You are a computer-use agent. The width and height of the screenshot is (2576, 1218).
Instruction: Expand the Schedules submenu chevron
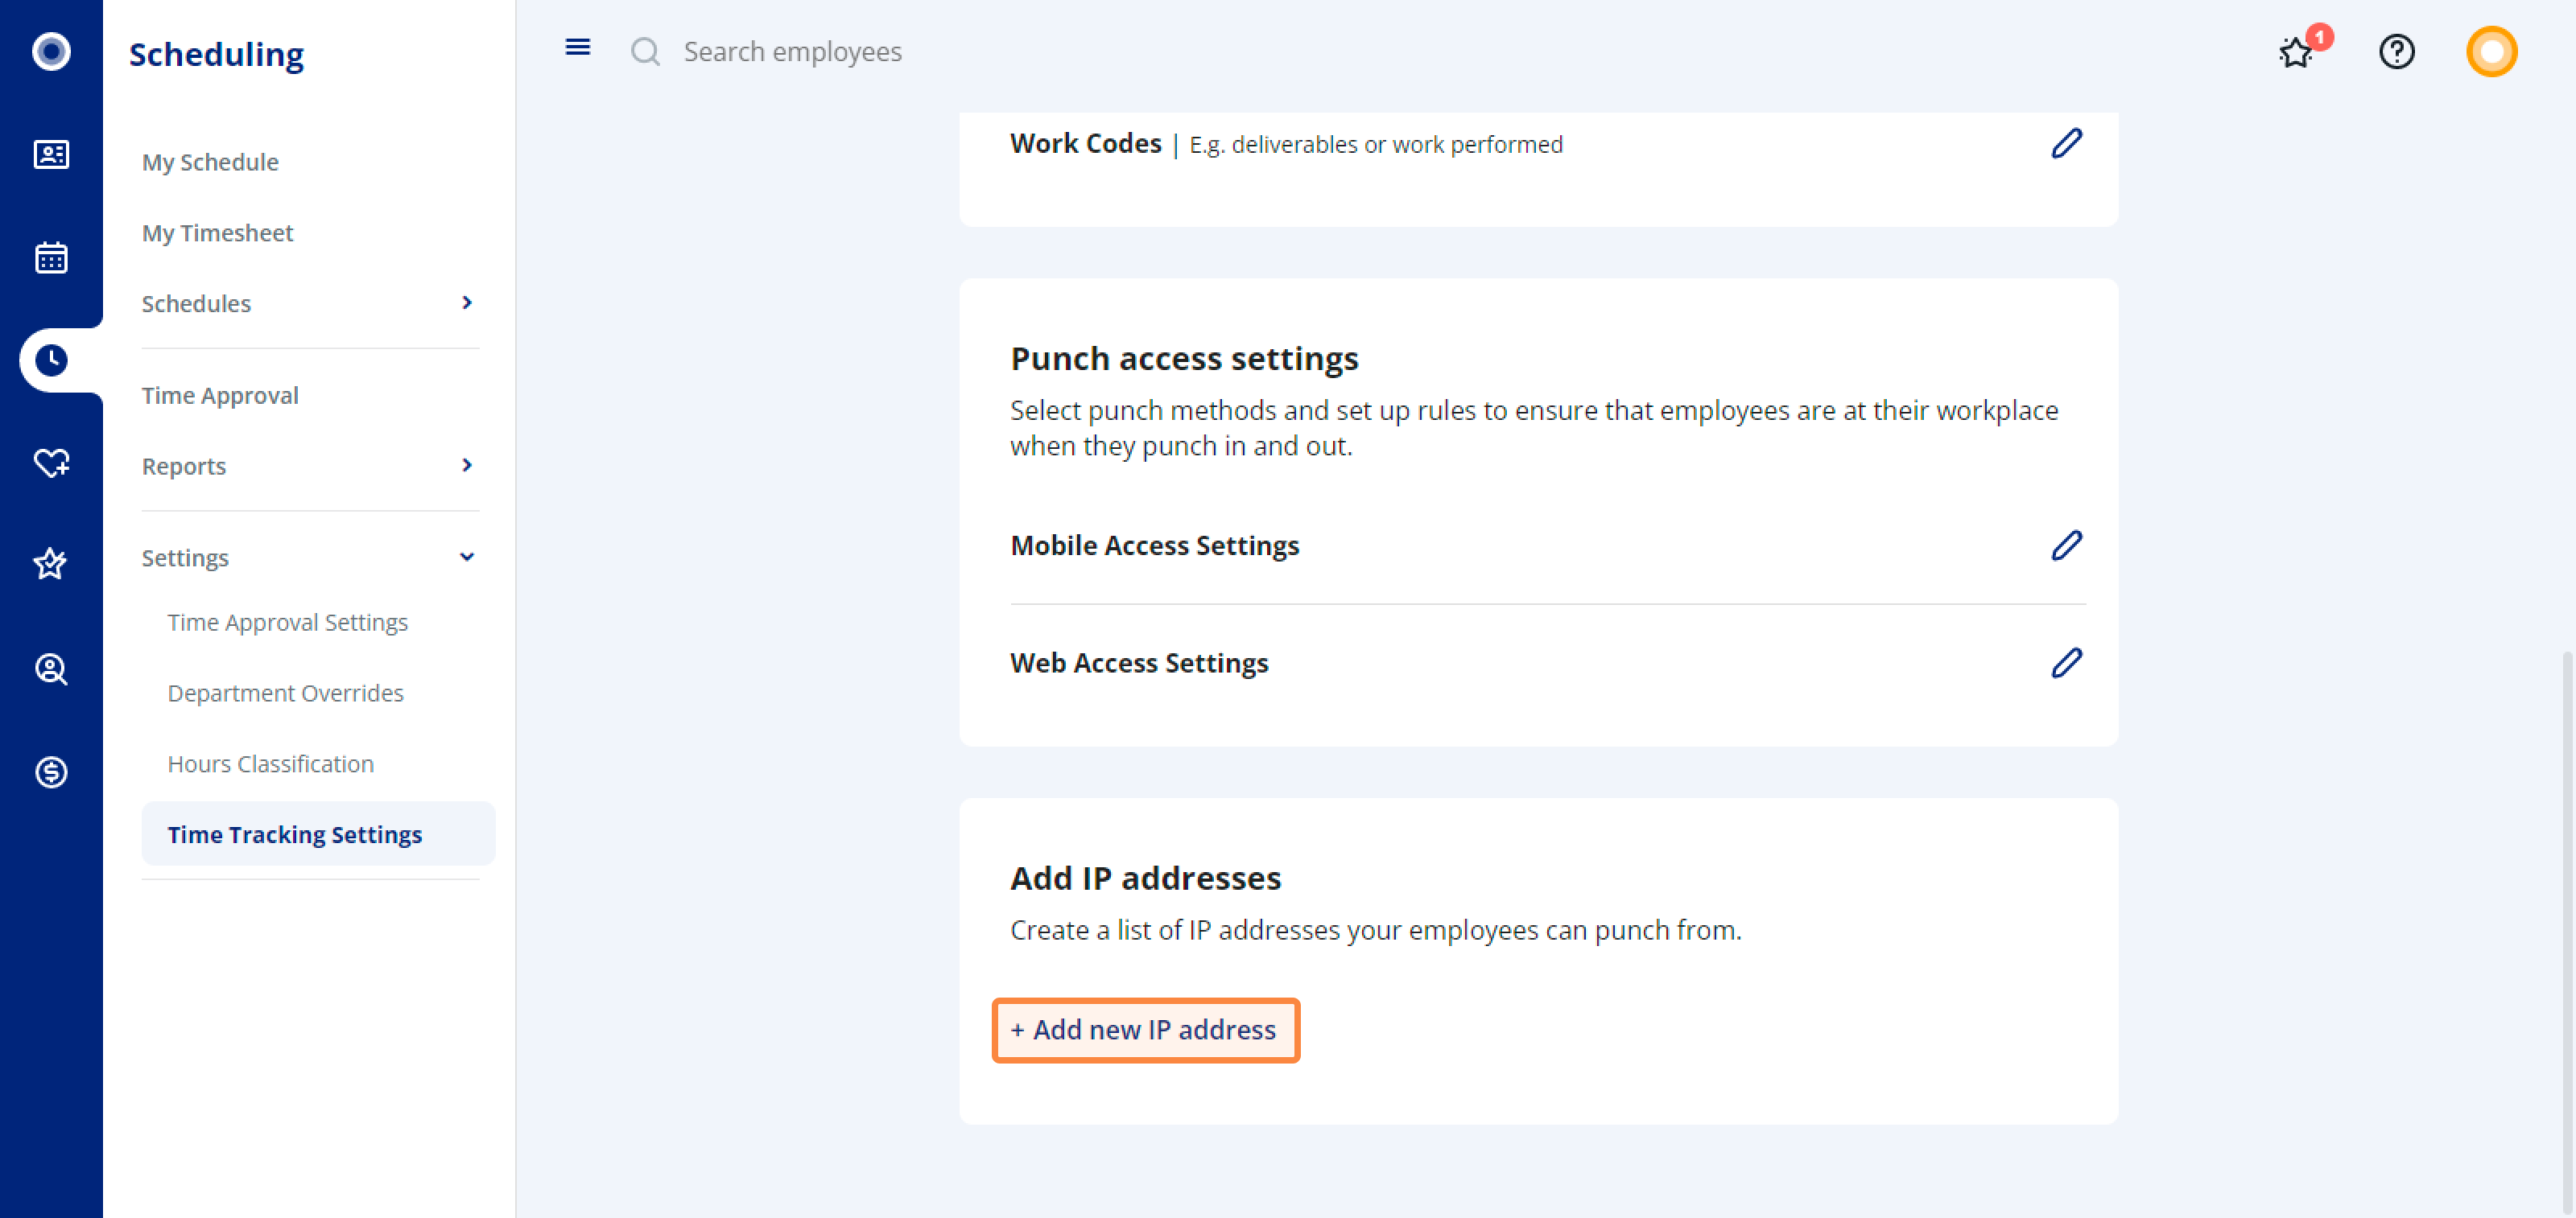466,302
